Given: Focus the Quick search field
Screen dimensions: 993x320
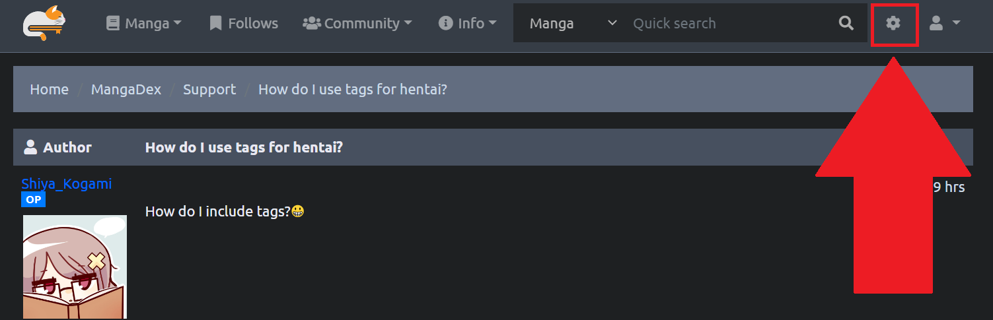Looking at the screenshot, I should 727,24.
